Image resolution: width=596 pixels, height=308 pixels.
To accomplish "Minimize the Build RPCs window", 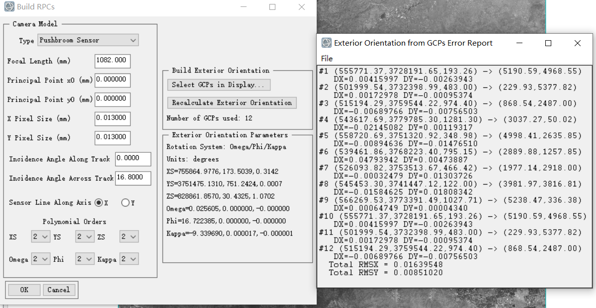I will click(244, 7).
